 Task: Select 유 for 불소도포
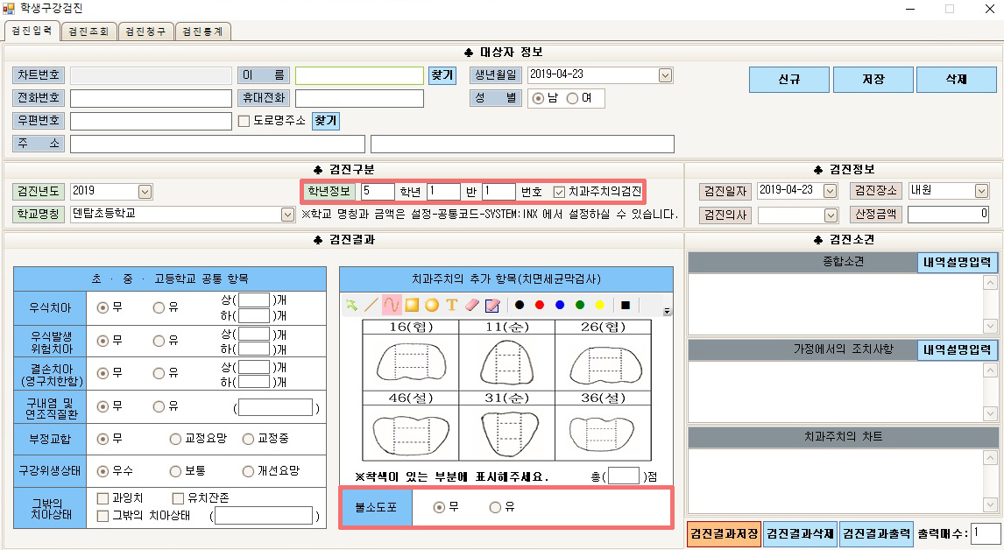tap(495, 507)
